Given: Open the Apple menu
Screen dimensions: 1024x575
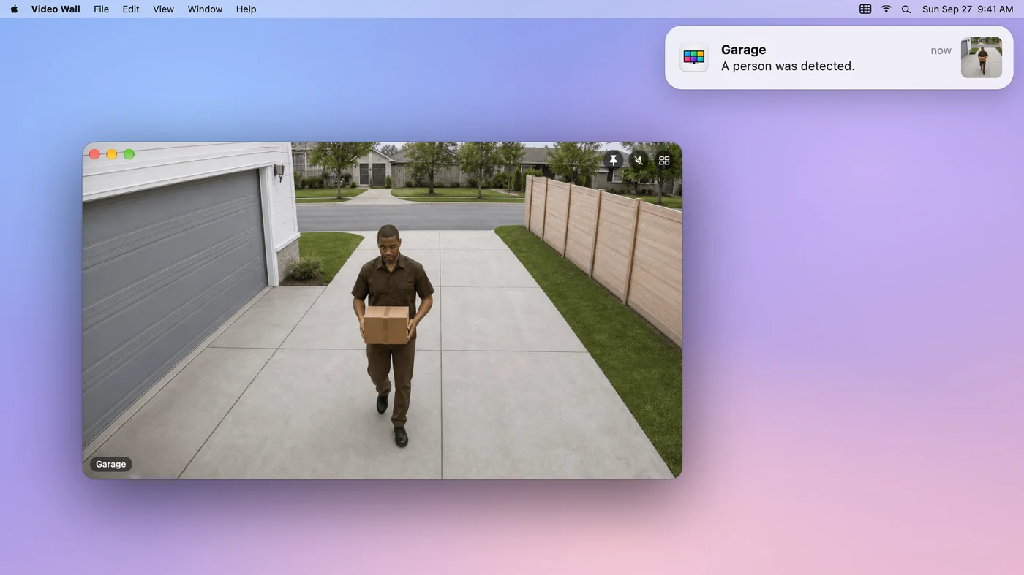Looking at the screenshot, I should click(14, 9).
